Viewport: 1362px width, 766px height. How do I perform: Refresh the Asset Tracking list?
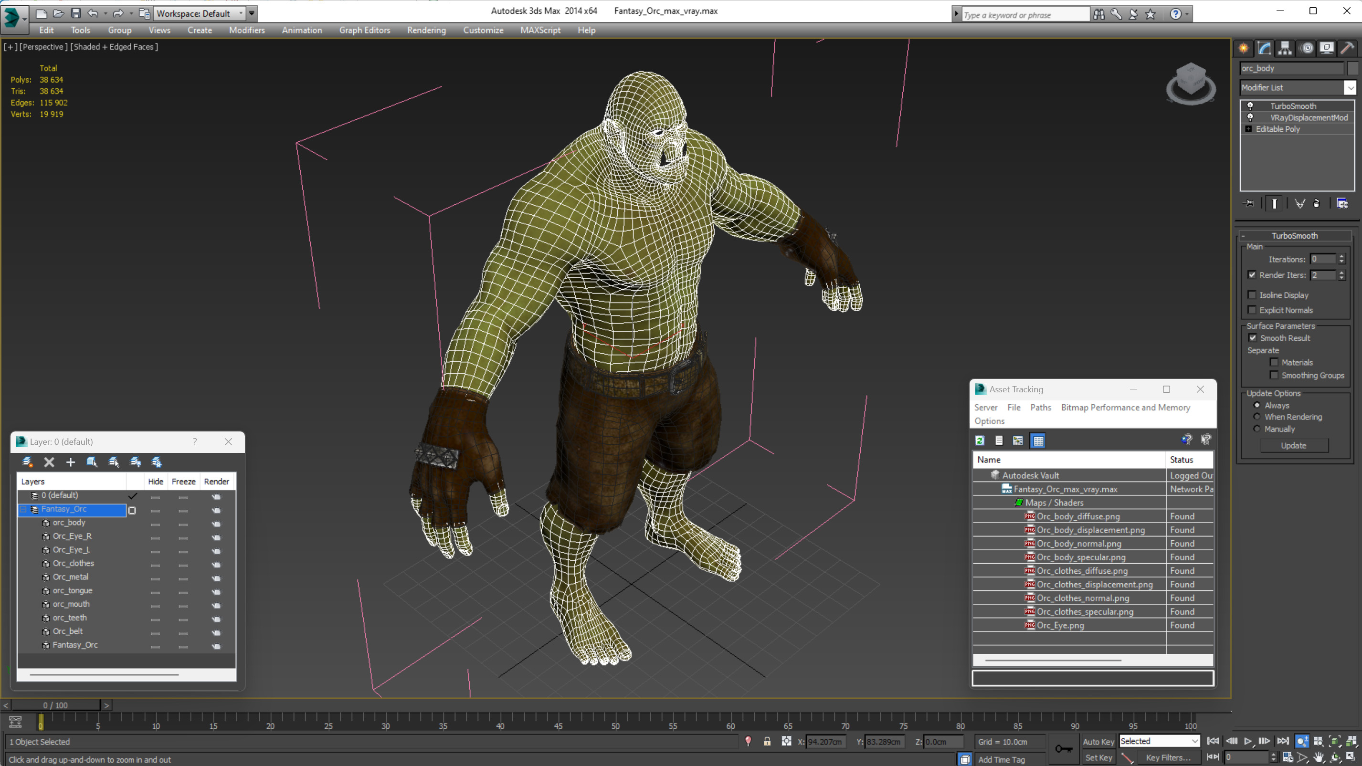[980, 441]
